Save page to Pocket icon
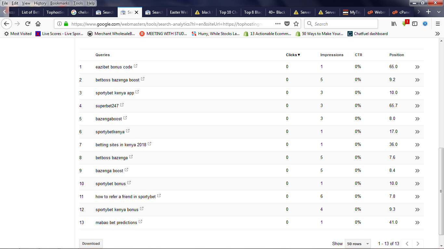444x249 pixels. coord(287,24)
